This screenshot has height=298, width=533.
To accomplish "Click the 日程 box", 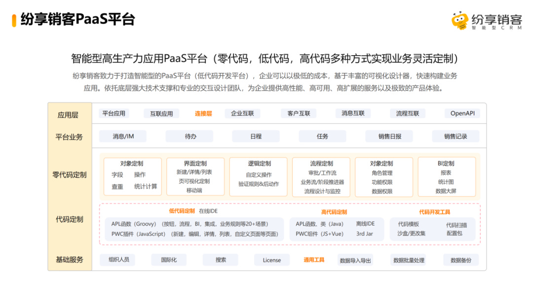I will pyautogui.click(x=256, y=136).
